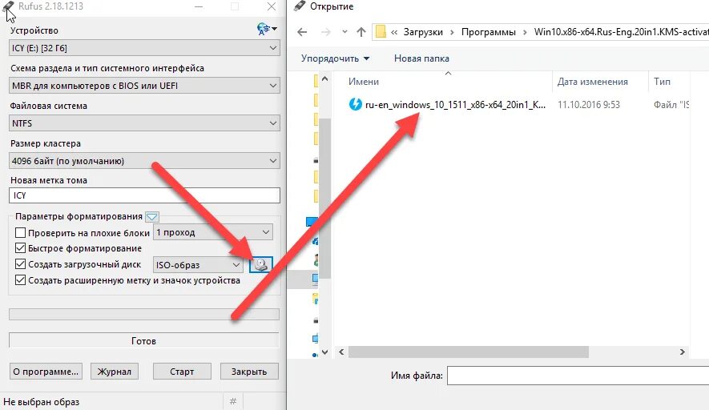Click the Старт button
709x410 pixels.
[x=182, y=372]
